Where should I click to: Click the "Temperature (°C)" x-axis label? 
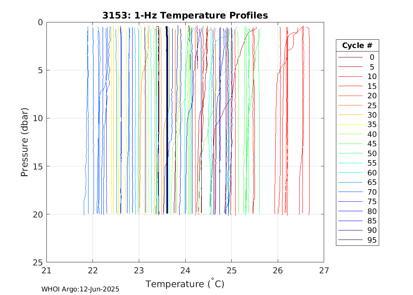(185, 284)
